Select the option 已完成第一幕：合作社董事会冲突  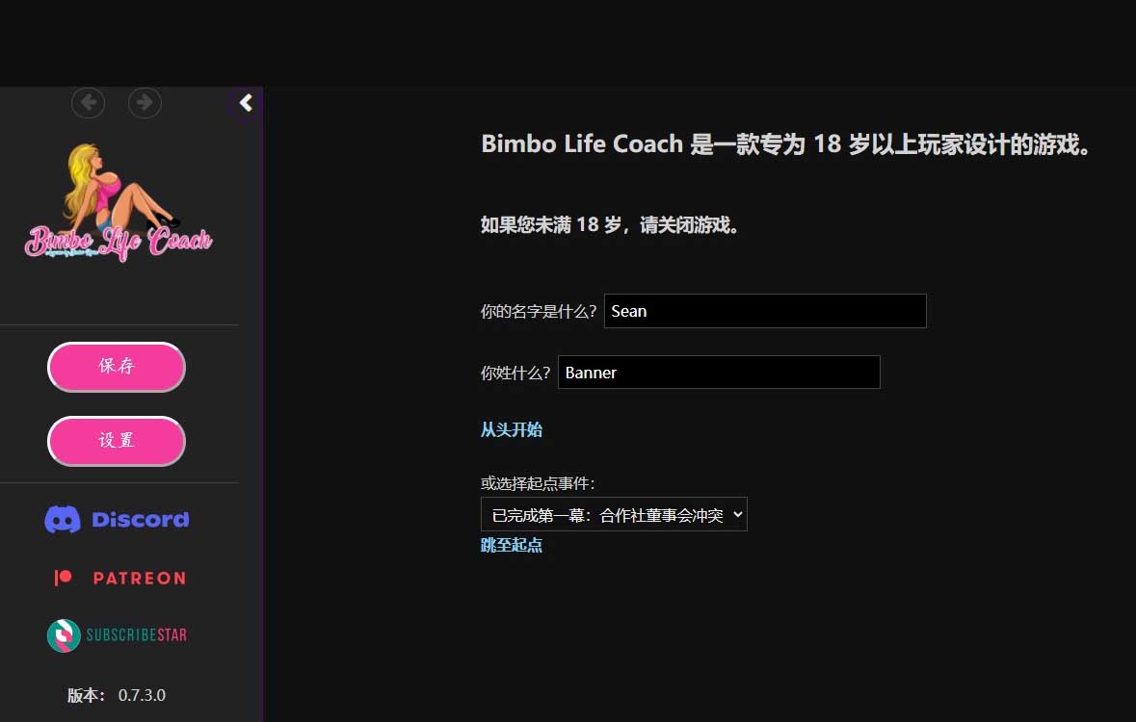tap(607, 514)
